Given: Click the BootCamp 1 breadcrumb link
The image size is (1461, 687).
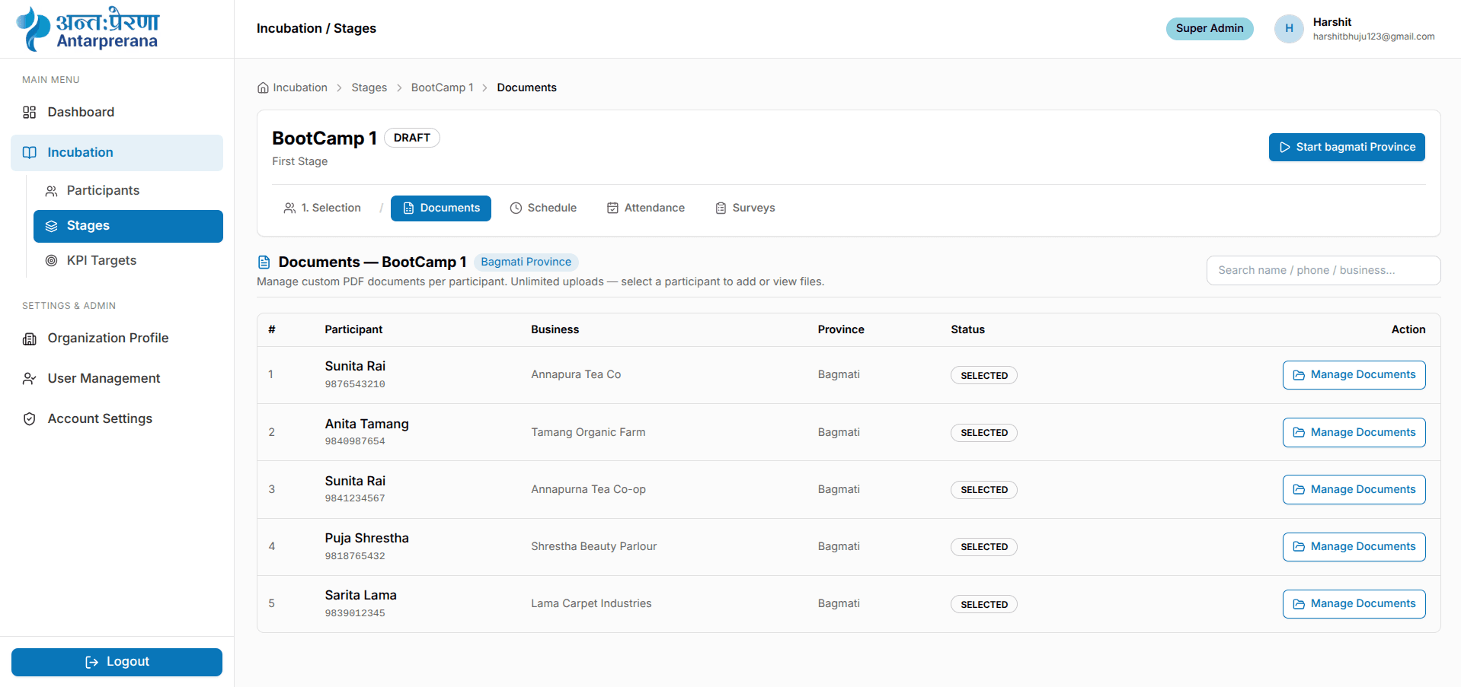Looking at the screenshot, I should pos(442,87).
